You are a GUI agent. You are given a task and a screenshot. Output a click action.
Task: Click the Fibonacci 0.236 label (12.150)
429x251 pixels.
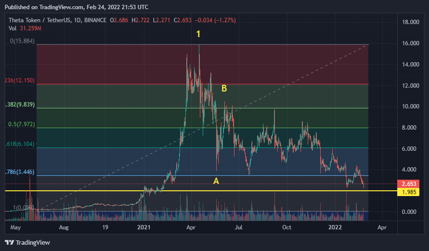pos(20,80)
